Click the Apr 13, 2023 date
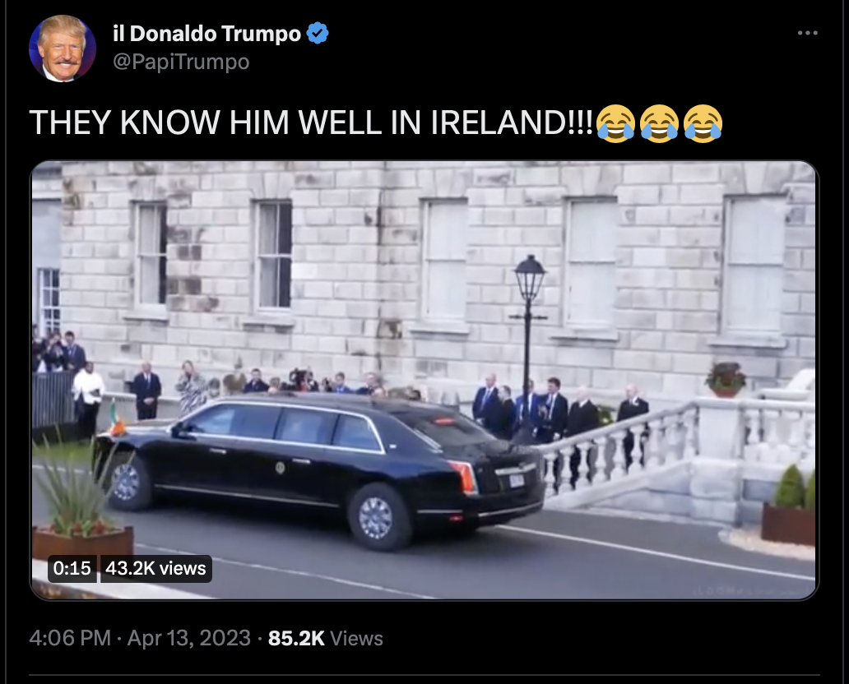This screenshot has width=849, height=684. (189, 638)
